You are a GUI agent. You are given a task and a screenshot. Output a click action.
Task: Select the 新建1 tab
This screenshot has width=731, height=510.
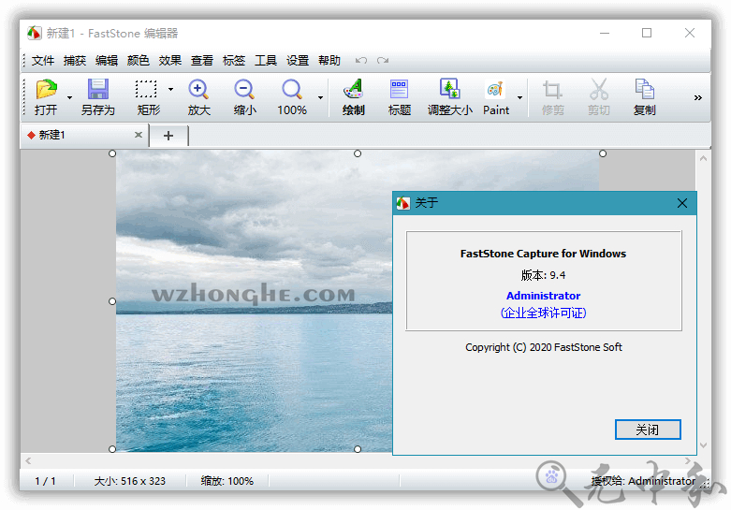coord(84,135)
